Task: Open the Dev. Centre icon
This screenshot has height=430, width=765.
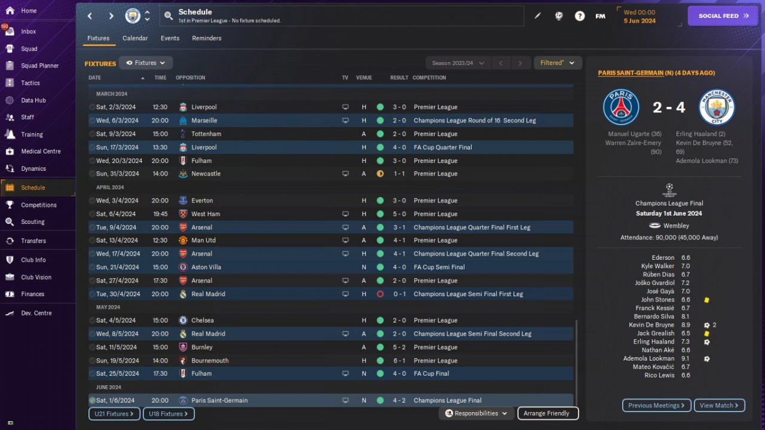Action: pos(10,313)
